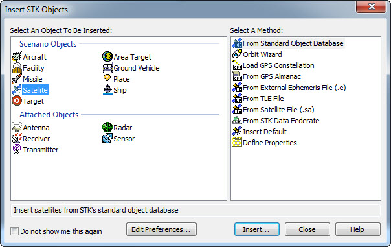Click the Orbit Wizard icon
The image size is (391, 247).
click(237, 54)
